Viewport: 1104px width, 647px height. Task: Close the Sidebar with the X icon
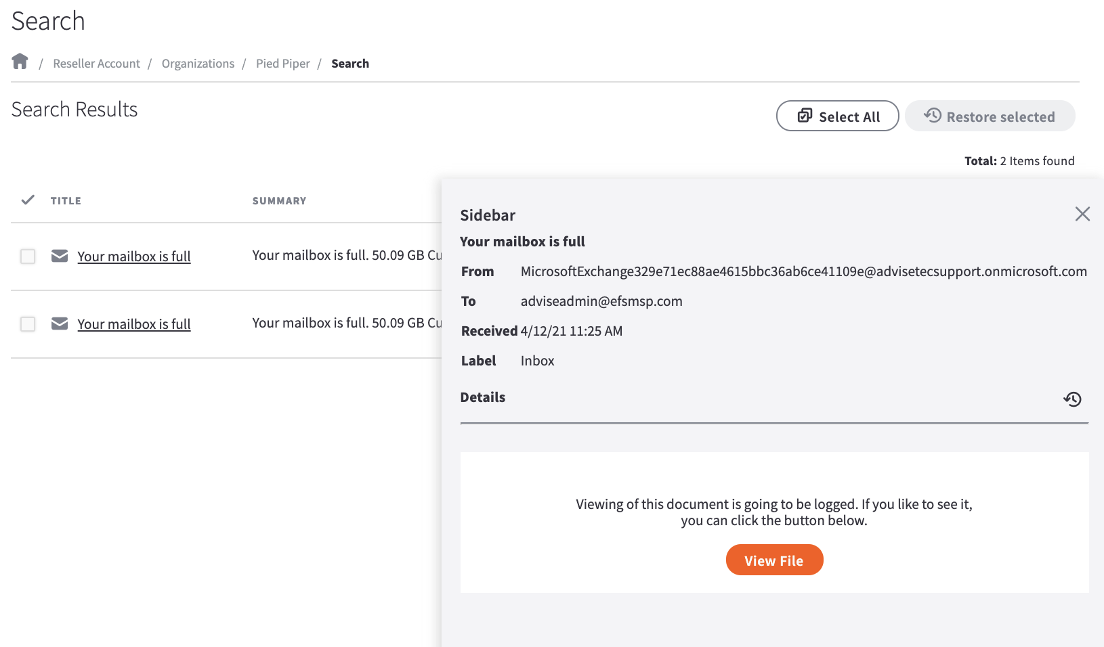(x=1082, y=214)
